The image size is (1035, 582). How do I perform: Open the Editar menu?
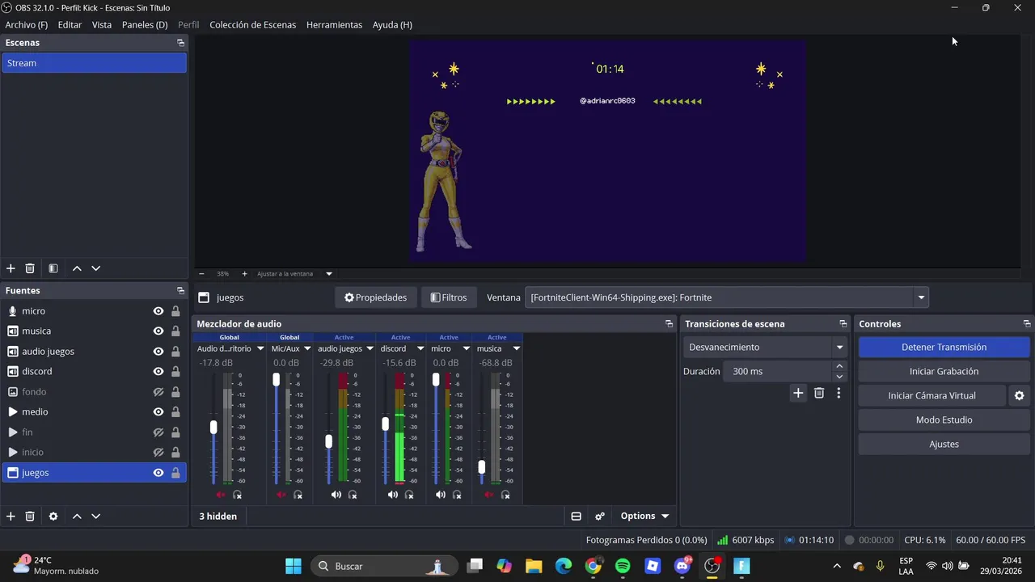[x=70, y=25]
